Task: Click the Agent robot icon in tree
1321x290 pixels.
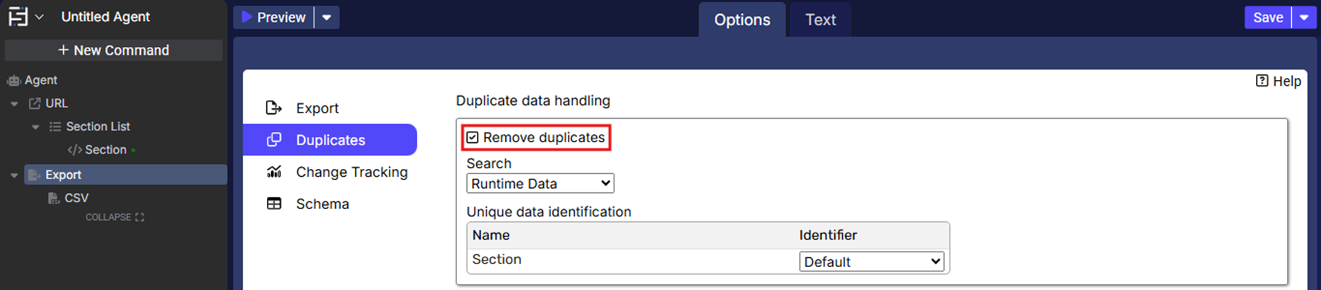Action: 14,80
